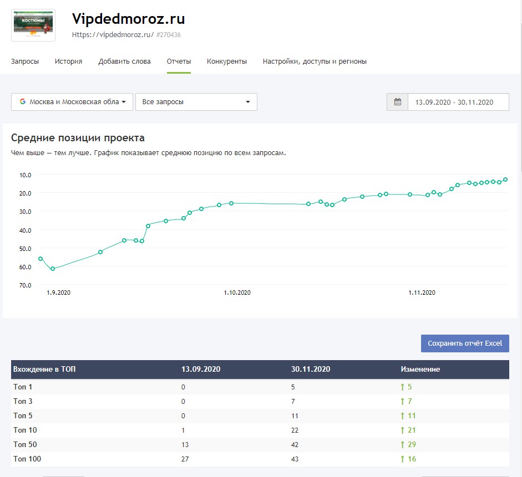Click the up arrow in Топ 5 change cell

pos(403,416)
